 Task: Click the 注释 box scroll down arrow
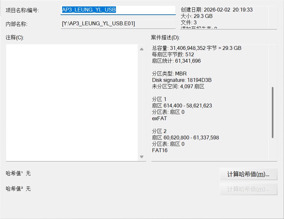[x=142, y=157]
